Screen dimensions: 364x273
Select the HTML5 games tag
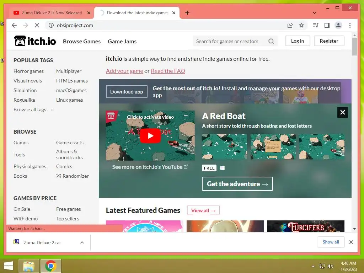pos(72,81)
